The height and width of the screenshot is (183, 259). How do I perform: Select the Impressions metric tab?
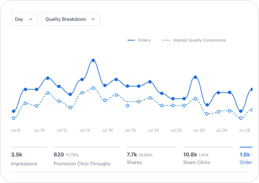[x=24, y=159]
